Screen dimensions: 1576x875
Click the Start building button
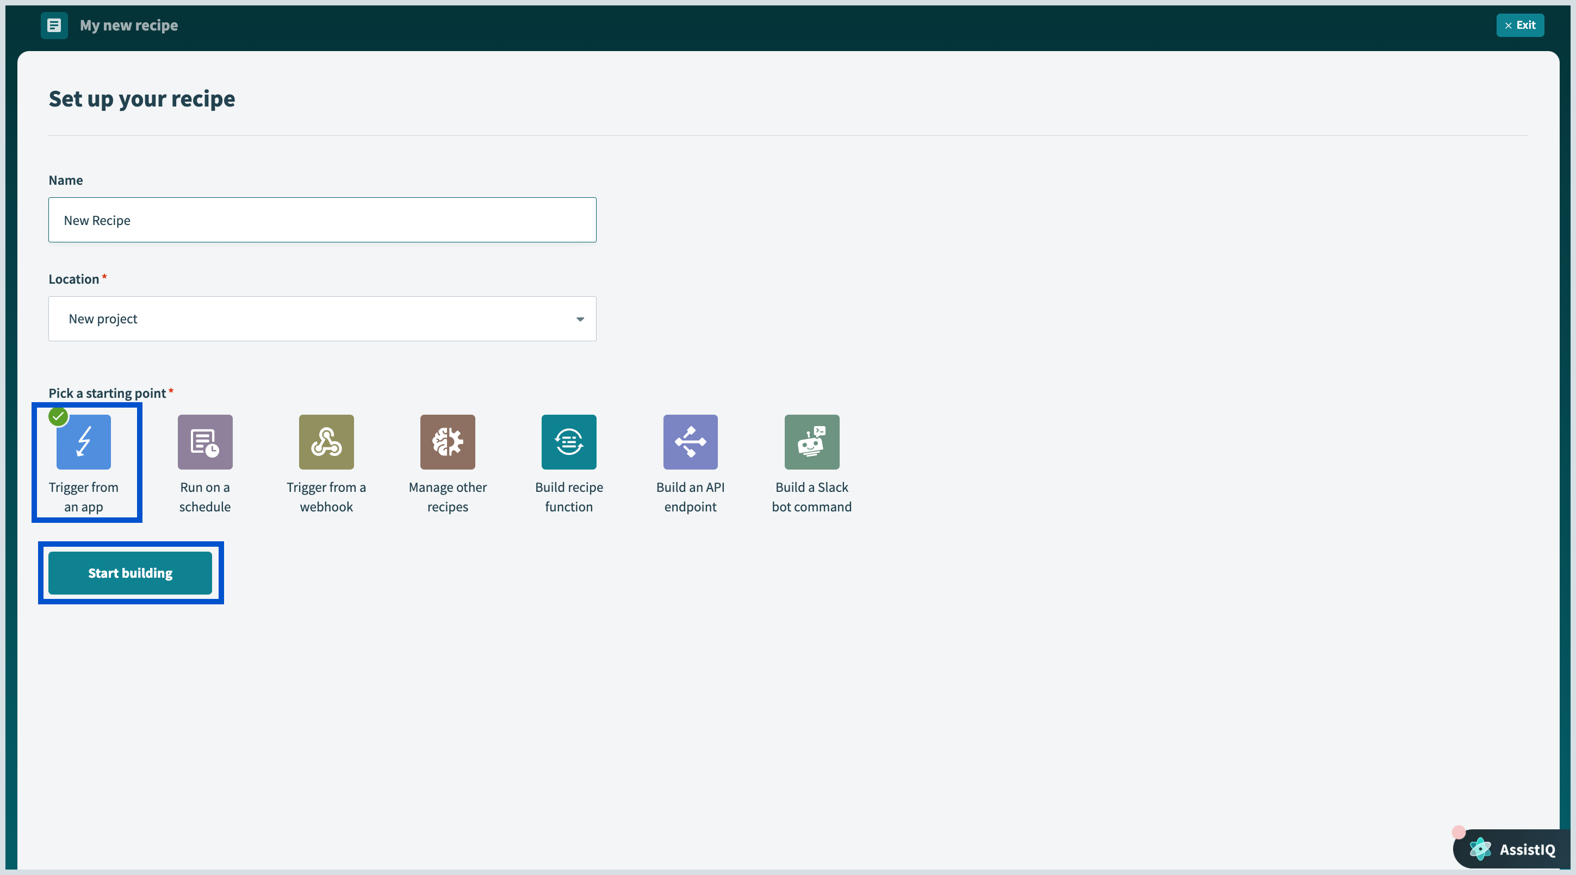click(131, 573)
